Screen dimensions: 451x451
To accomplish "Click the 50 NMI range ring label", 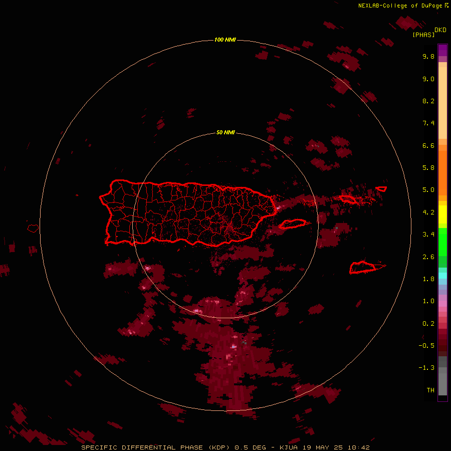I will tap(225, 132).
